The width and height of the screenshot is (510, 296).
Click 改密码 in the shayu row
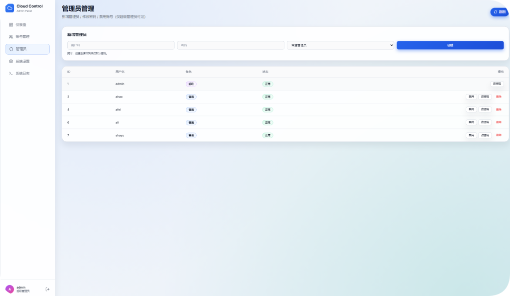point(485,135)
